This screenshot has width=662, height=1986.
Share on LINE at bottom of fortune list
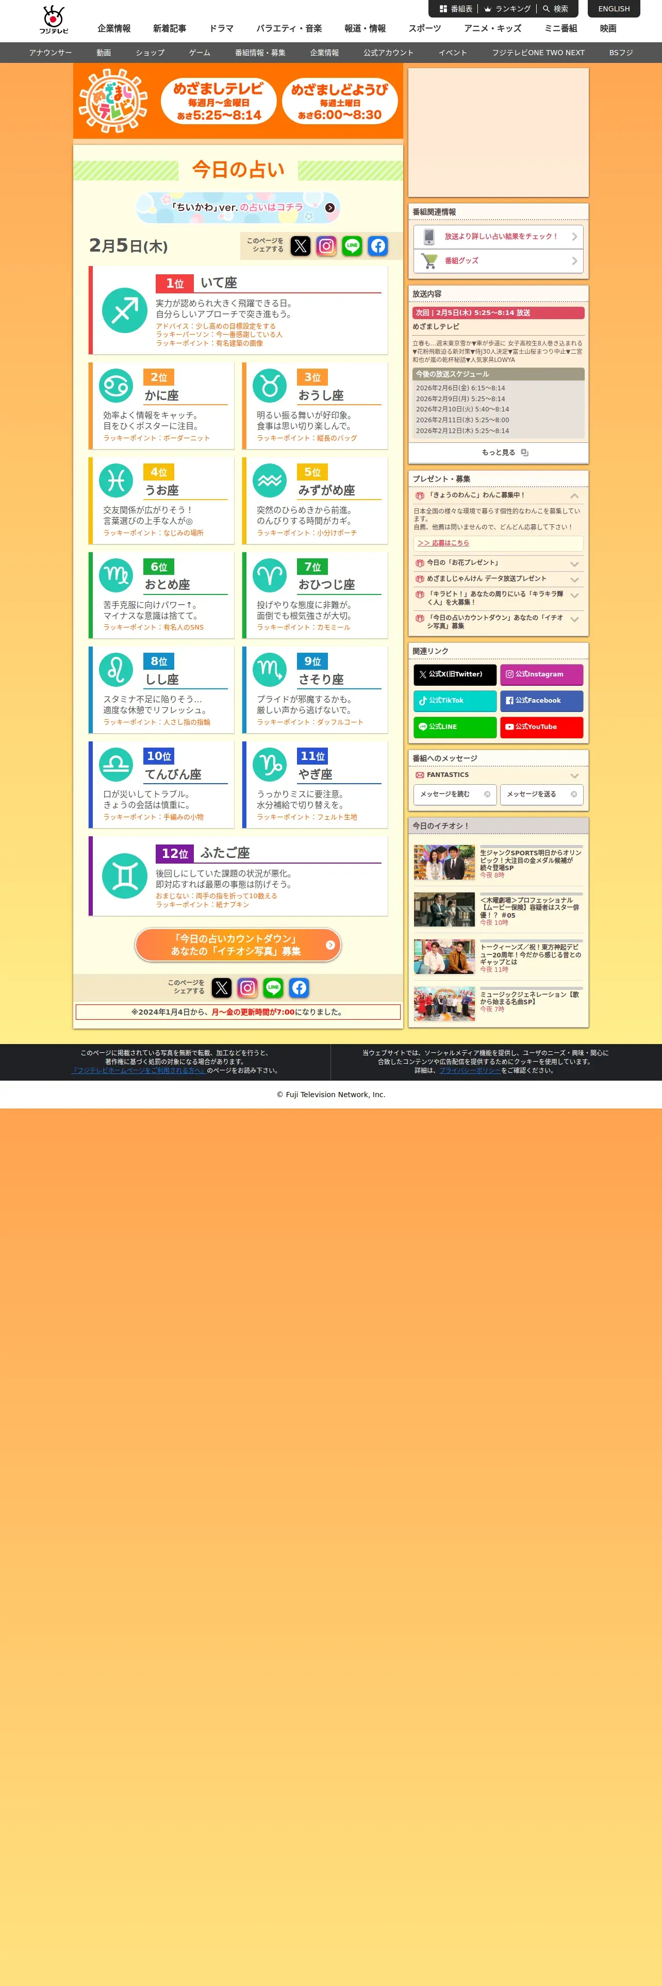pos(273,988)
